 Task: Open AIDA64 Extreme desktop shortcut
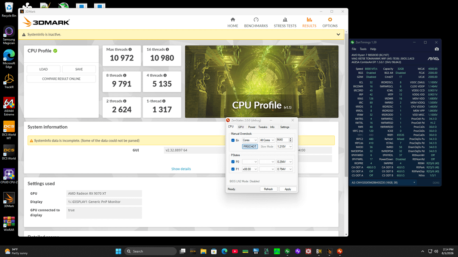[x=9, y=107]
